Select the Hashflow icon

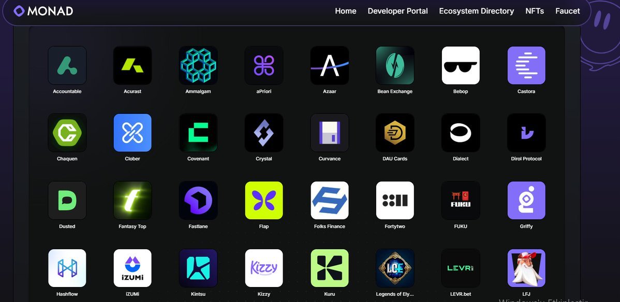tap(67, 268)
